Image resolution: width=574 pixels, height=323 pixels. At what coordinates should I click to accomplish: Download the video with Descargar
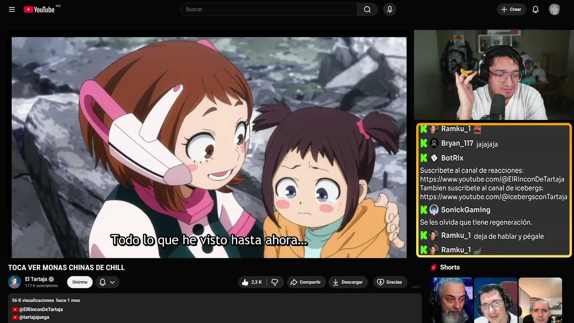click(348, 282)
